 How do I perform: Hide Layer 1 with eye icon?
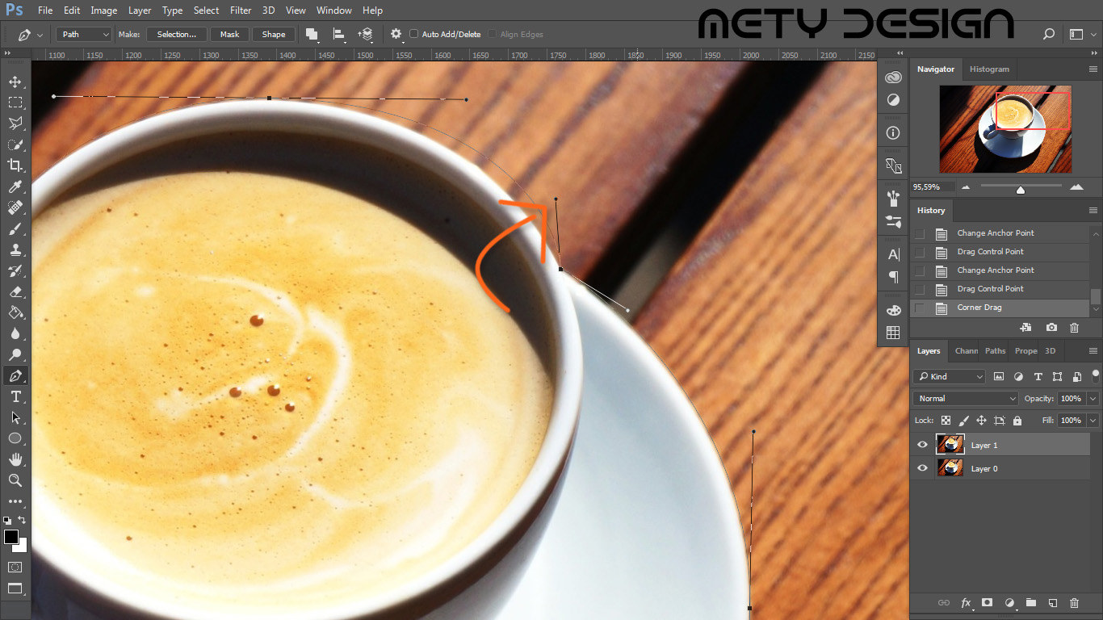click(x=922, y=445)
